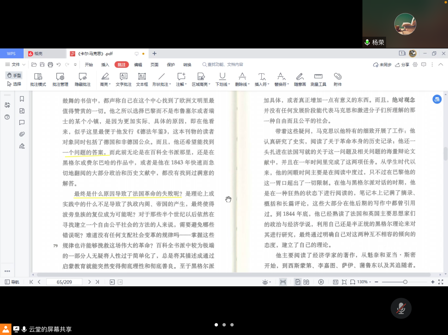The width and height of the screenshot is (448, 335).
Task: Switch to the 编辑 ribbon tab
Action: 138,65
